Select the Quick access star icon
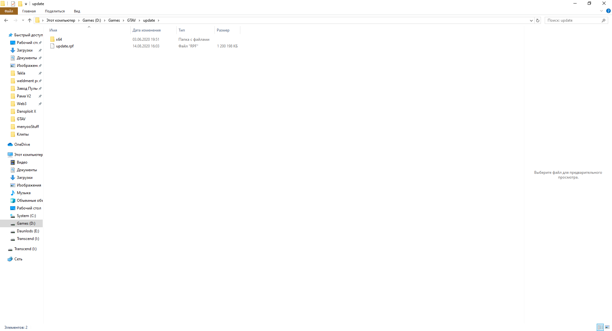This screenshot has height=331, width=612. [x=11, y=35]
